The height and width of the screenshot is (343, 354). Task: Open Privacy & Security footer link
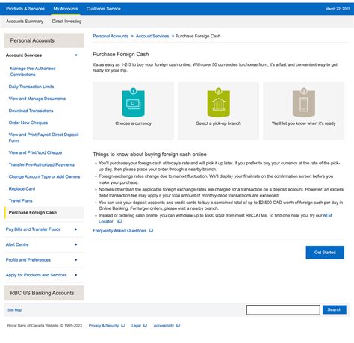point(104,326)
